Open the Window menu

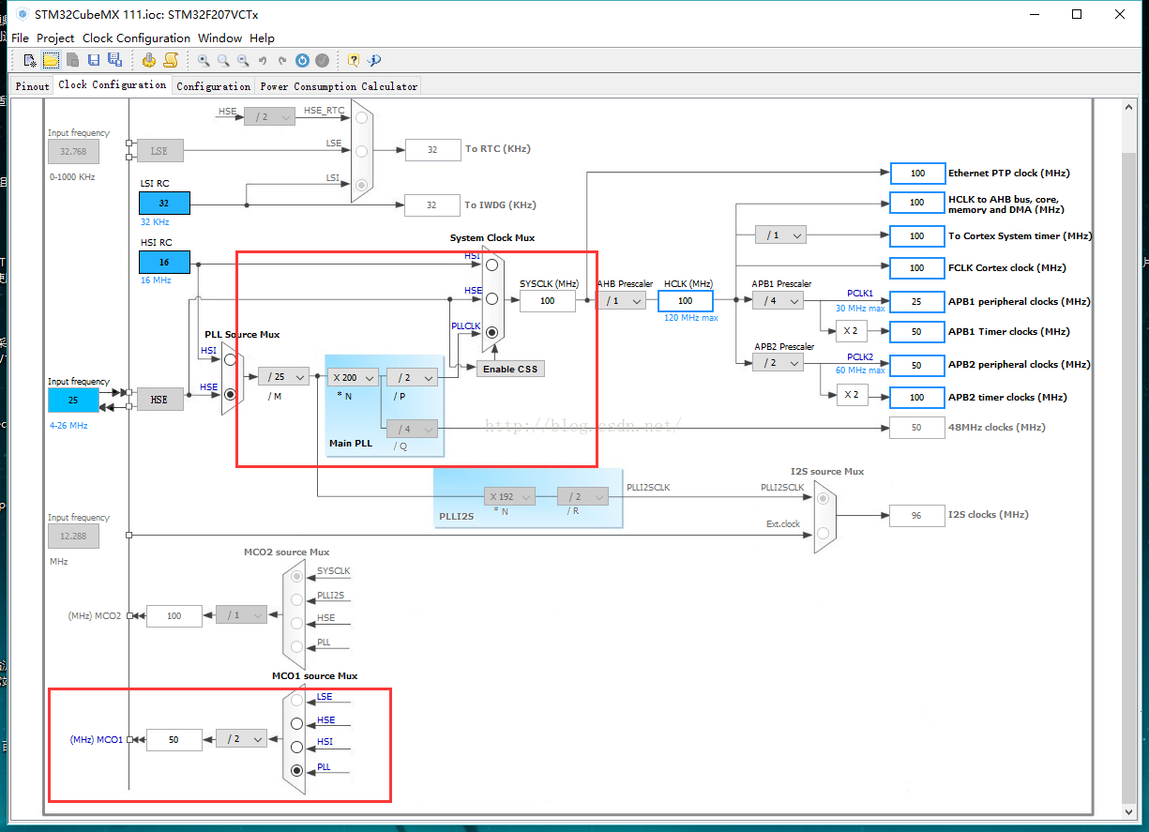(220, 38)
